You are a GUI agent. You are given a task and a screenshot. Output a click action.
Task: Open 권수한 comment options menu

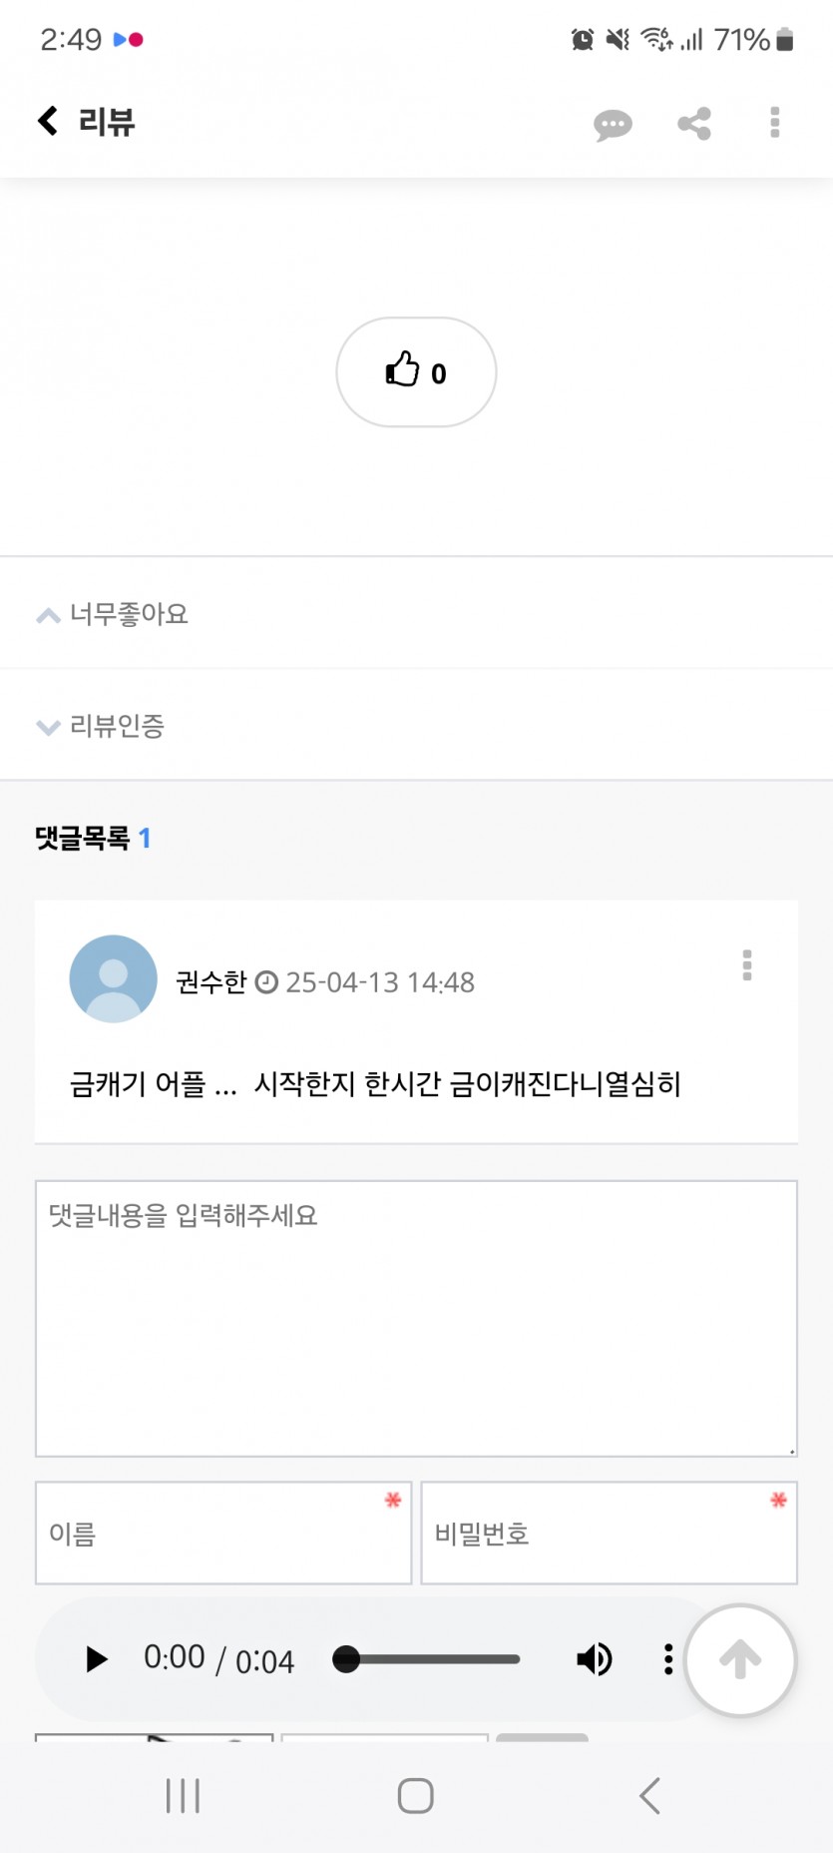(x=747, y=965)
